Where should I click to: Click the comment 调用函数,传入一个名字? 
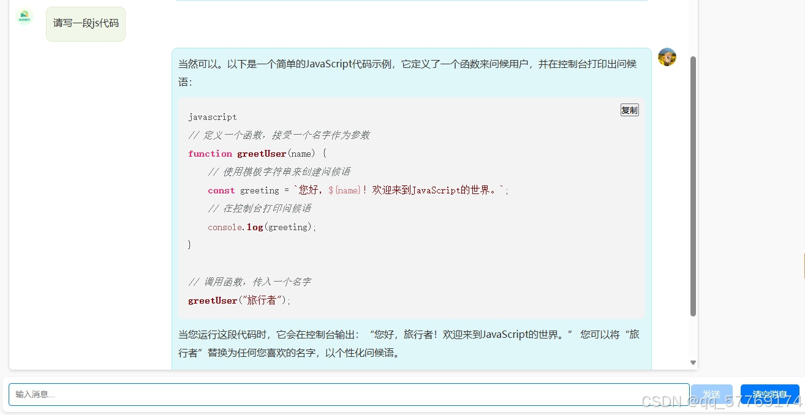(x=249, y=282)
